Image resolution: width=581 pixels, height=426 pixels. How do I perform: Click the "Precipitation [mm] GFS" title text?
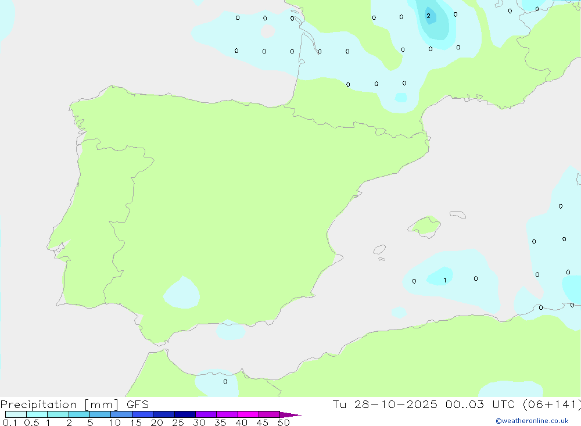74,404
